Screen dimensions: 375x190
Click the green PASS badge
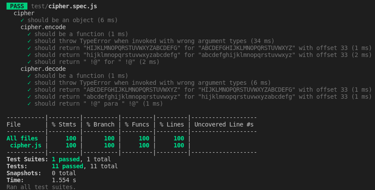pos(17,6)
